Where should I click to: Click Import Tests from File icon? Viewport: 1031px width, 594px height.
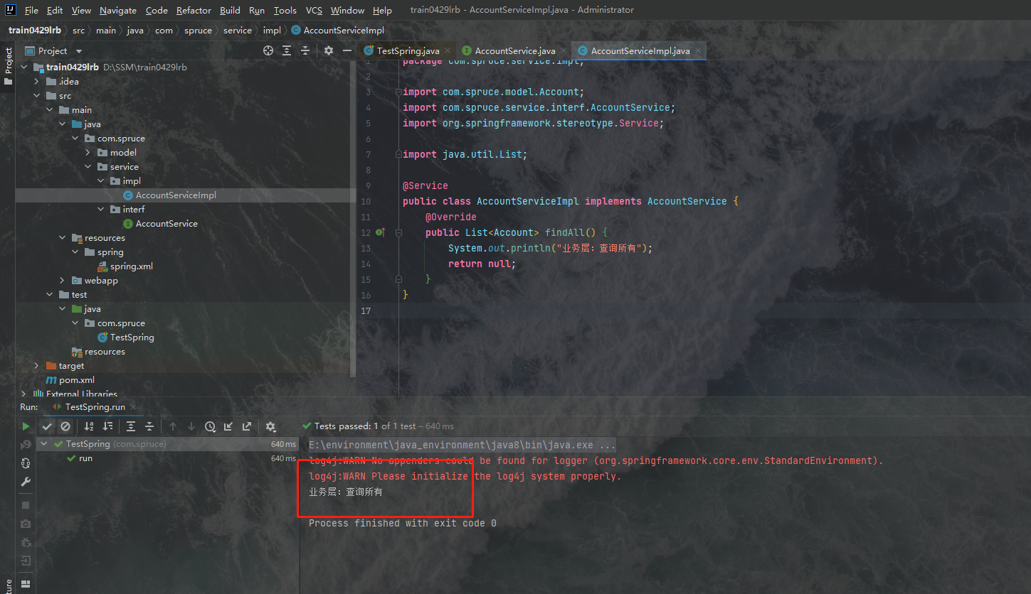[x=228, y=426]
